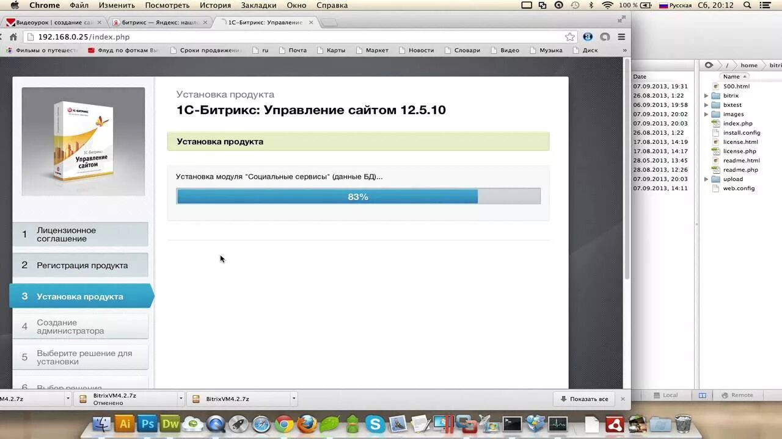The width and height of the screenshot is (782, 439).
Task: Toggle the Remote pane button in file manager
Action: pos(737,395)
